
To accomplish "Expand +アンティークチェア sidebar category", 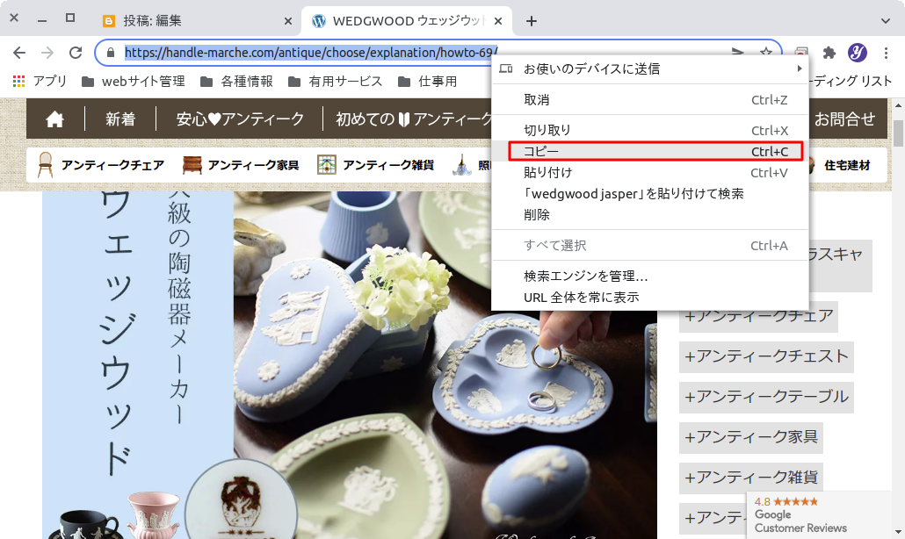I will [758, 317].
